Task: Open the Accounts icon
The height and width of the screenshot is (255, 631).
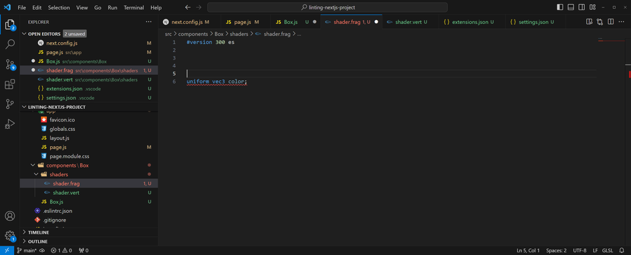Action: (9, 216)
